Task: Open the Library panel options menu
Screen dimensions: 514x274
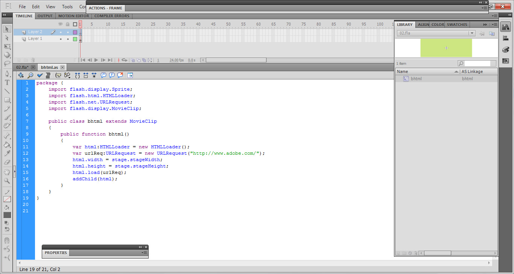Action: pos(494,24)
